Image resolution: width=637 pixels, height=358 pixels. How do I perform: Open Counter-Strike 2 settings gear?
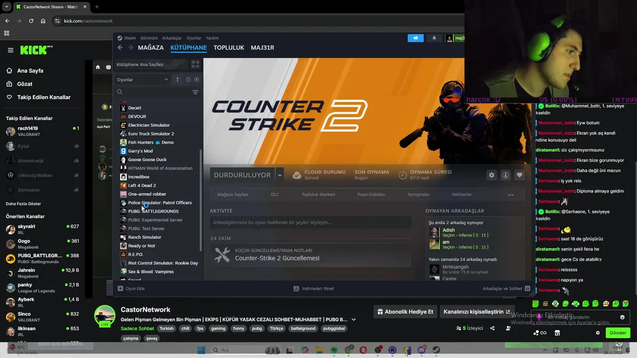(x=492, y=175)
